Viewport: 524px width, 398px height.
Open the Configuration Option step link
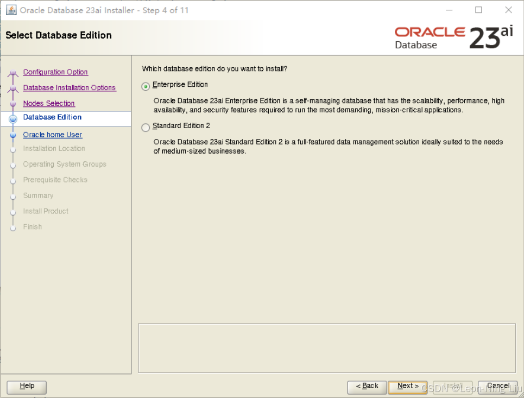click(55, 72)
